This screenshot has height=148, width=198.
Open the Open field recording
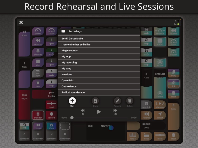tap(99, 80)
